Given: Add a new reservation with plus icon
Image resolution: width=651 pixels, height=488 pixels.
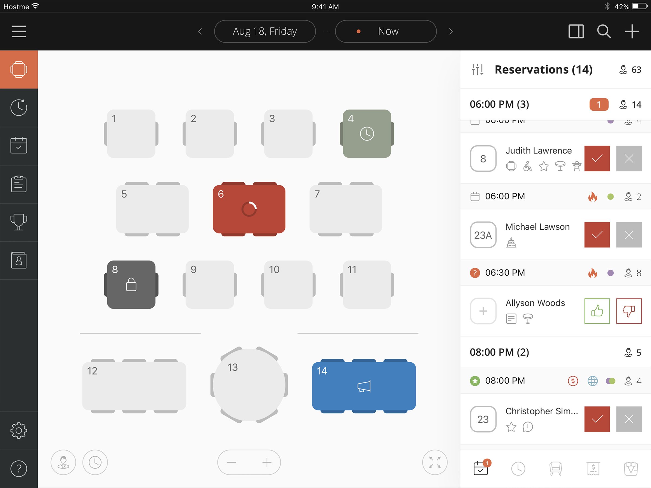Looking at the screenshot, I should (632, 31).
